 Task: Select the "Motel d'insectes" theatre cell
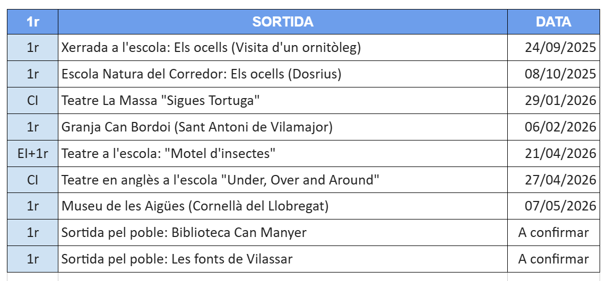[x=169, y=154]
